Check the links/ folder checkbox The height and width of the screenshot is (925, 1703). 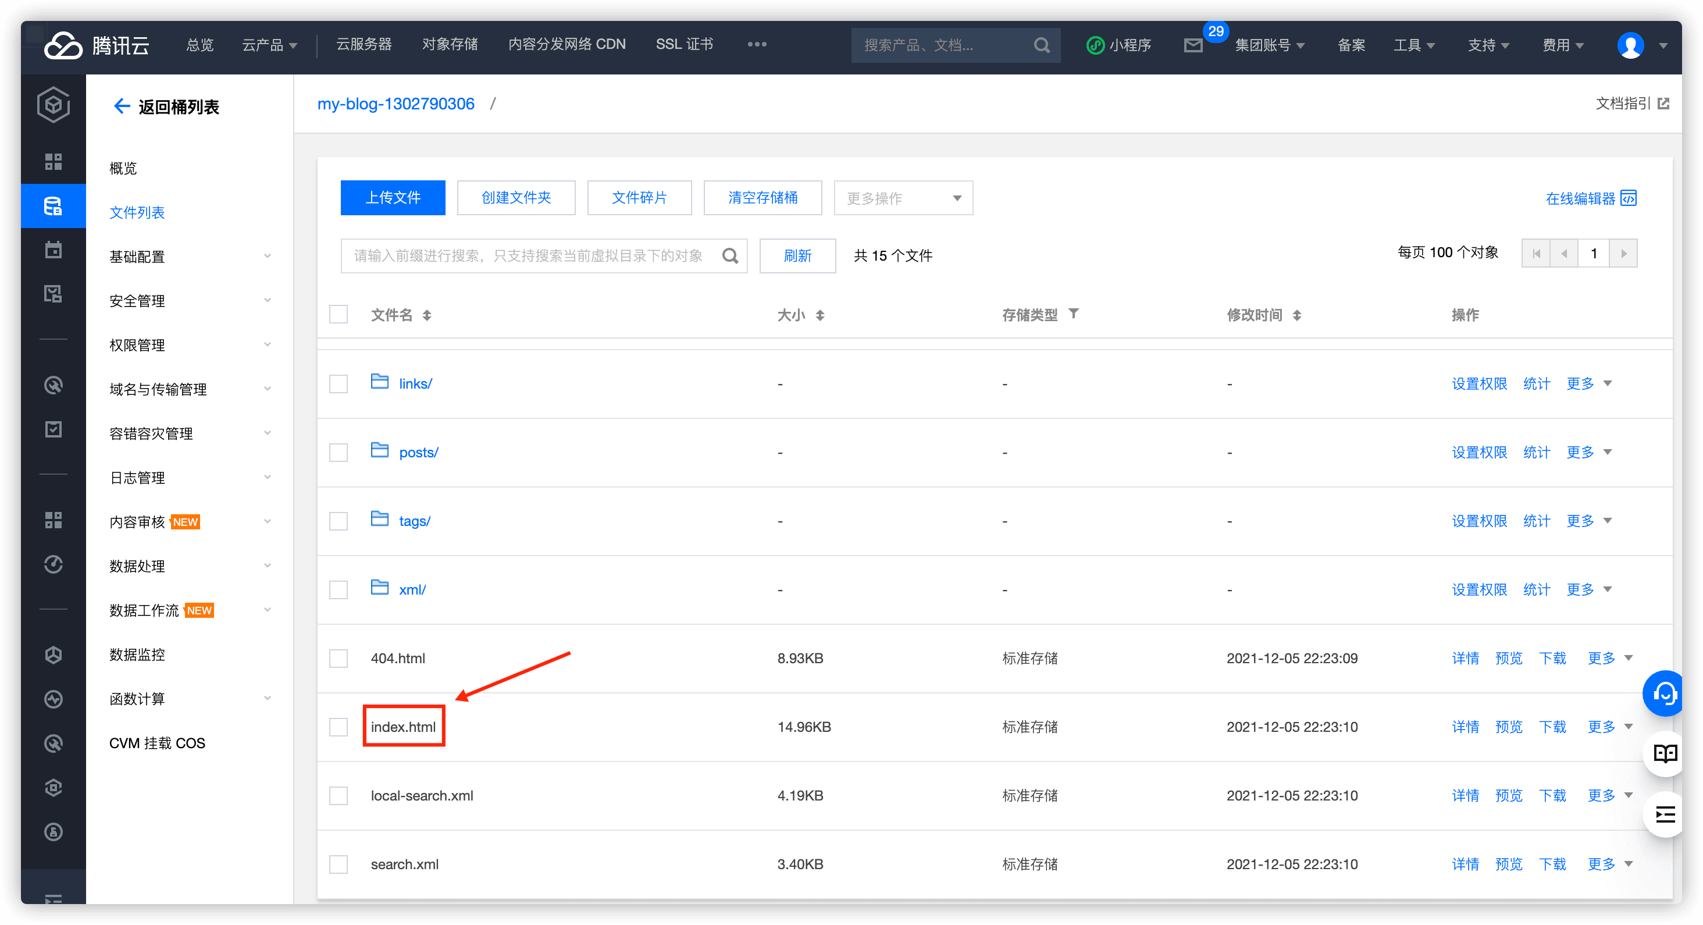[339, 384]
